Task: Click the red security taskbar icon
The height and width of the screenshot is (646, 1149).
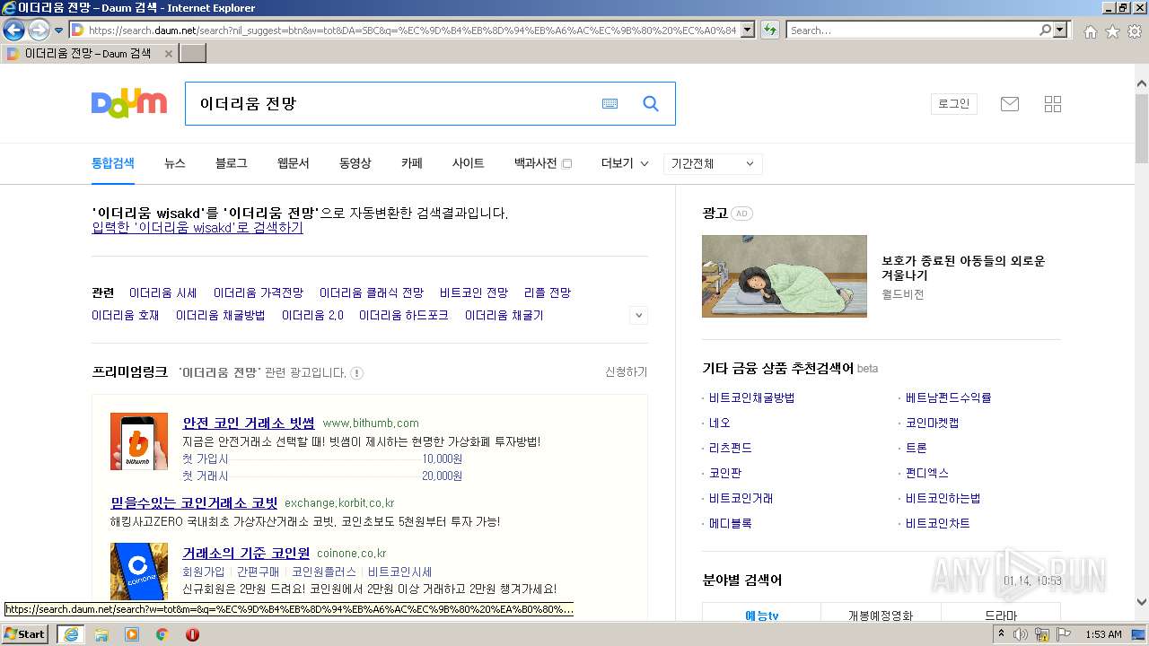Action: 192,634
